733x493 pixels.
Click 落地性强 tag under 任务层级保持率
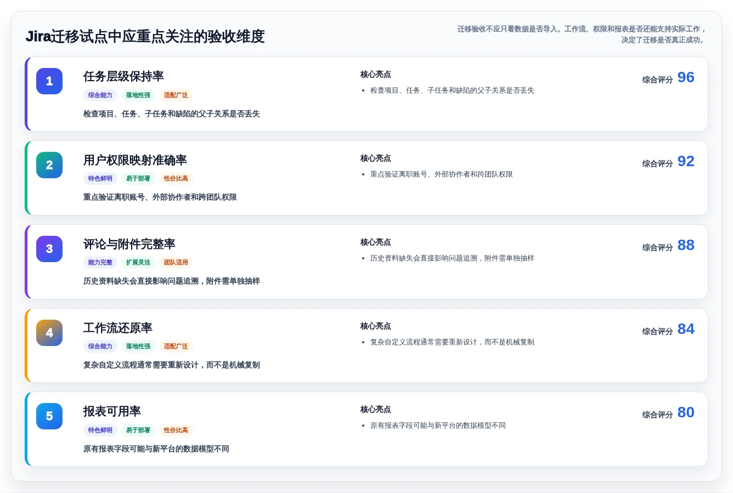[138, 95]
